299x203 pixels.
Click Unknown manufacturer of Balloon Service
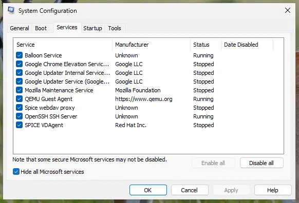pos(126,55)
